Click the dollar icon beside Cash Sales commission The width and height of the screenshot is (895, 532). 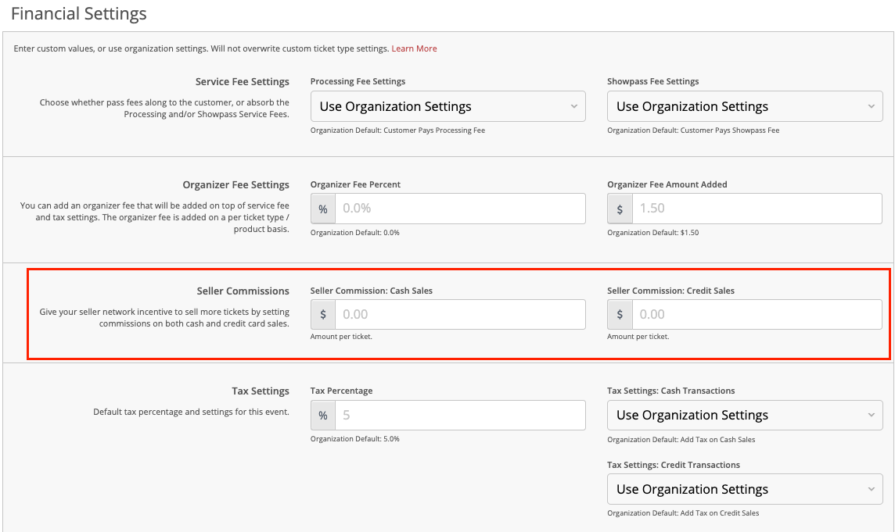[x=323, y=314]
